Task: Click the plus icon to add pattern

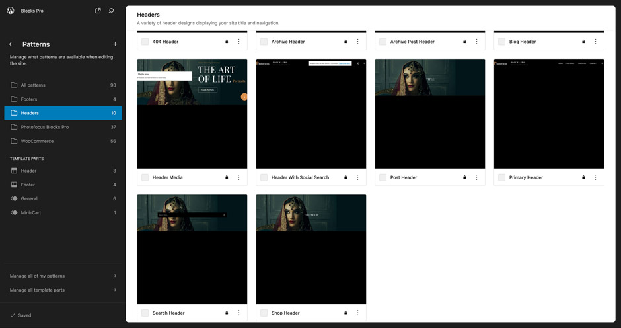Action: click(x=115, y=44)
